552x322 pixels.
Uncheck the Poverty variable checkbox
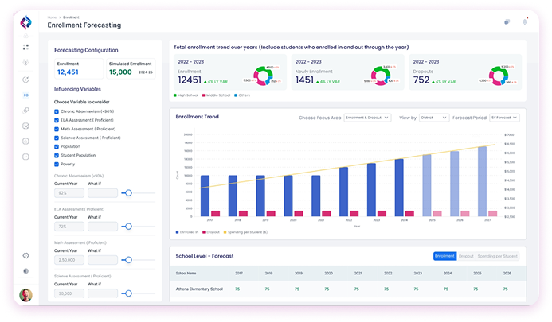point(57,164)
